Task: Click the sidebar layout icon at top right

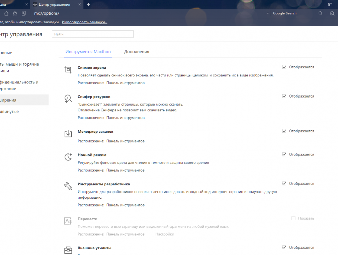Action: point(330,4)
